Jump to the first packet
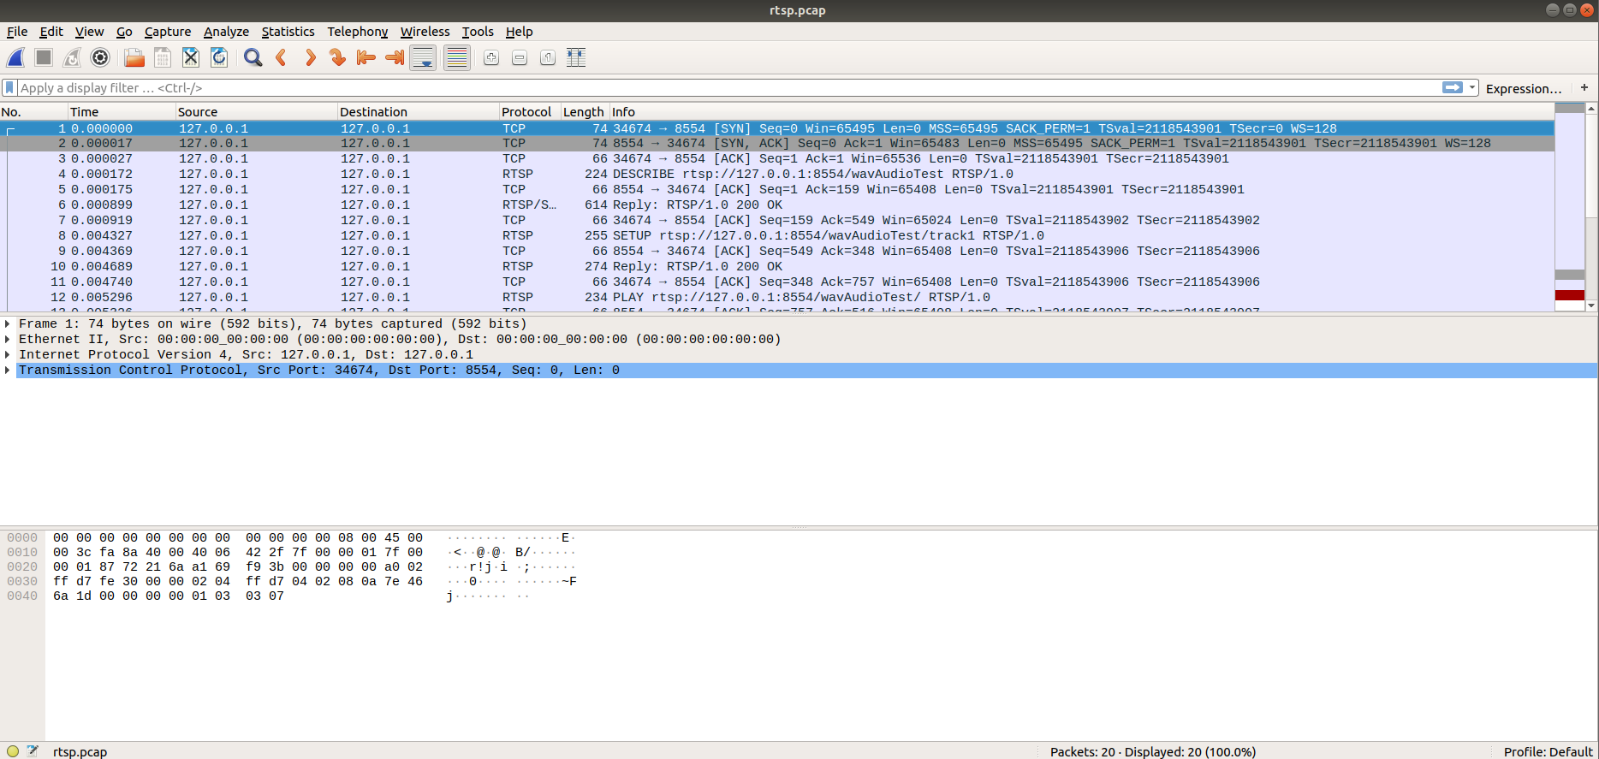This screenshot has height=759, width=1599. [366, 58]
